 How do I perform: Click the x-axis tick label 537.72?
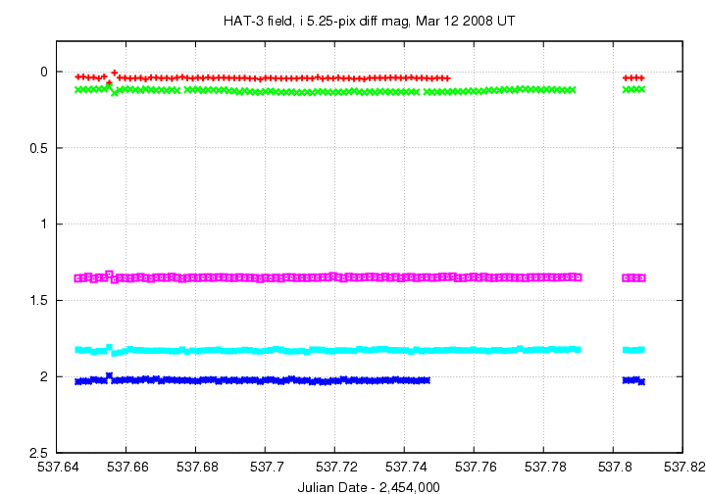[x=336, y=468]
